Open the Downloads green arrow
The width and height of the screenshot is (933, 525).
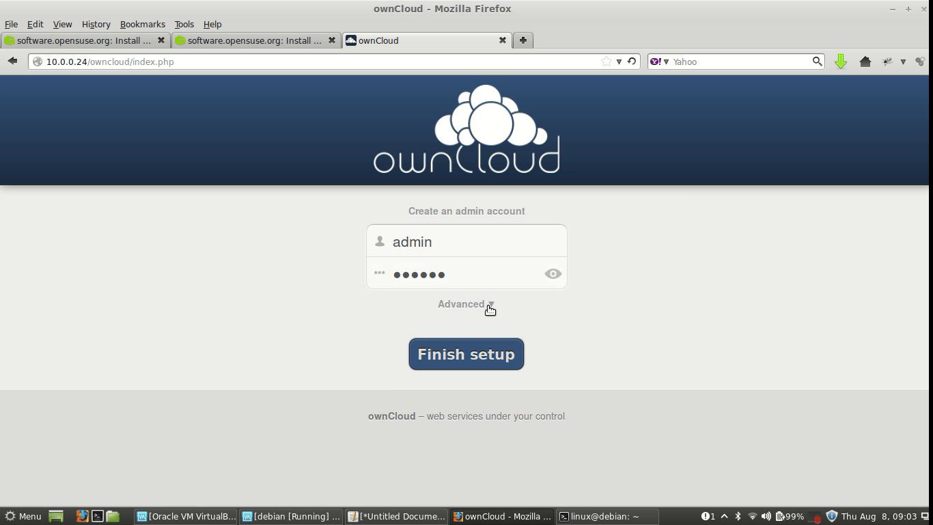pyautogui.click(x=841, y=62)
